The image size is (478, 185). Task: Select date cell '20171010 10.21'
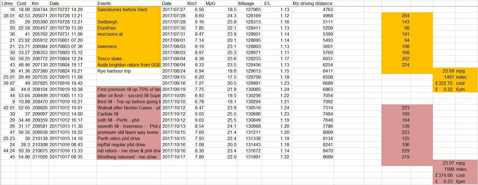tap(73, 102)
